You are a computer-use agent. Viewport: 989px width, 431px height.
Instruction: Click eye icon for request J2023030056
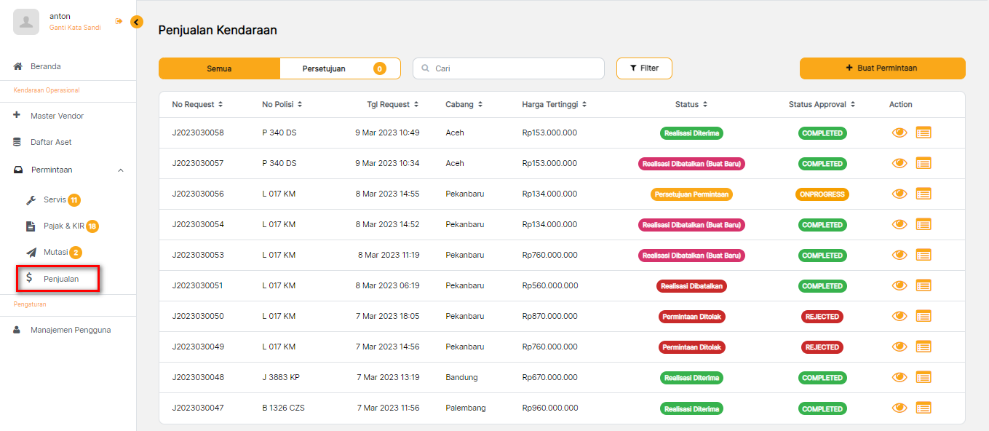[x=899, y=194]
